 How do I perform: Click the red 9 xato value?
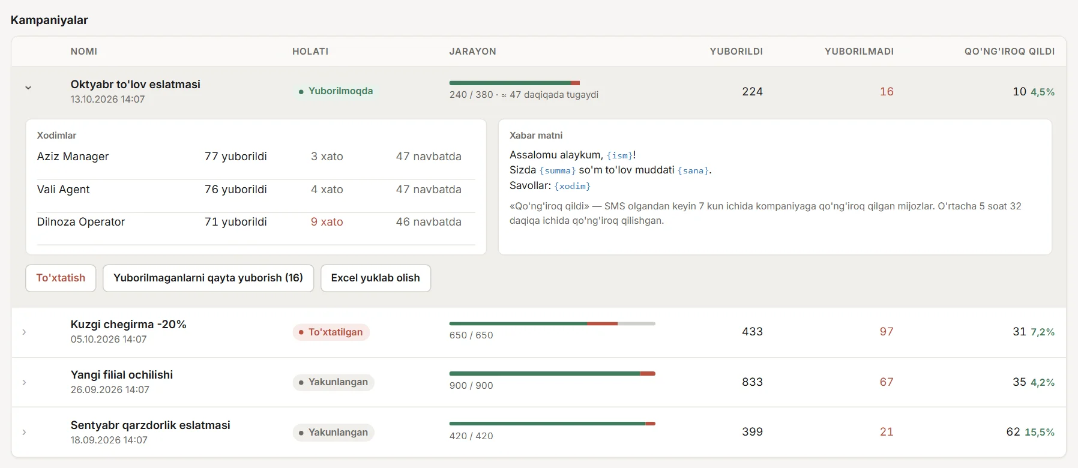click(327, 222)
